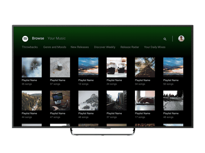205x153 pixels.
Task: Click the 34 songs label
Action: pyautogui.click(x=140, y=84)
